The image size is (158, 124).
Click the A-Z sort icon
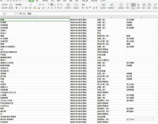[138, 5]
